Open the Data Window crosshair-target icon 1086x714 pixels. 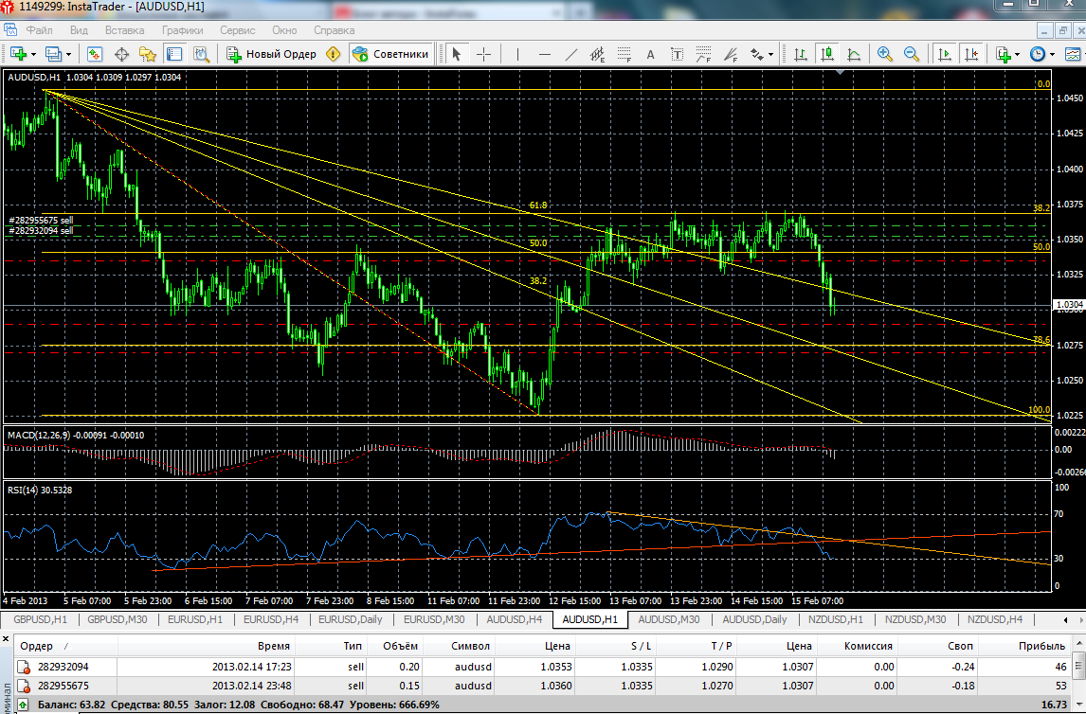pos(121,54)
